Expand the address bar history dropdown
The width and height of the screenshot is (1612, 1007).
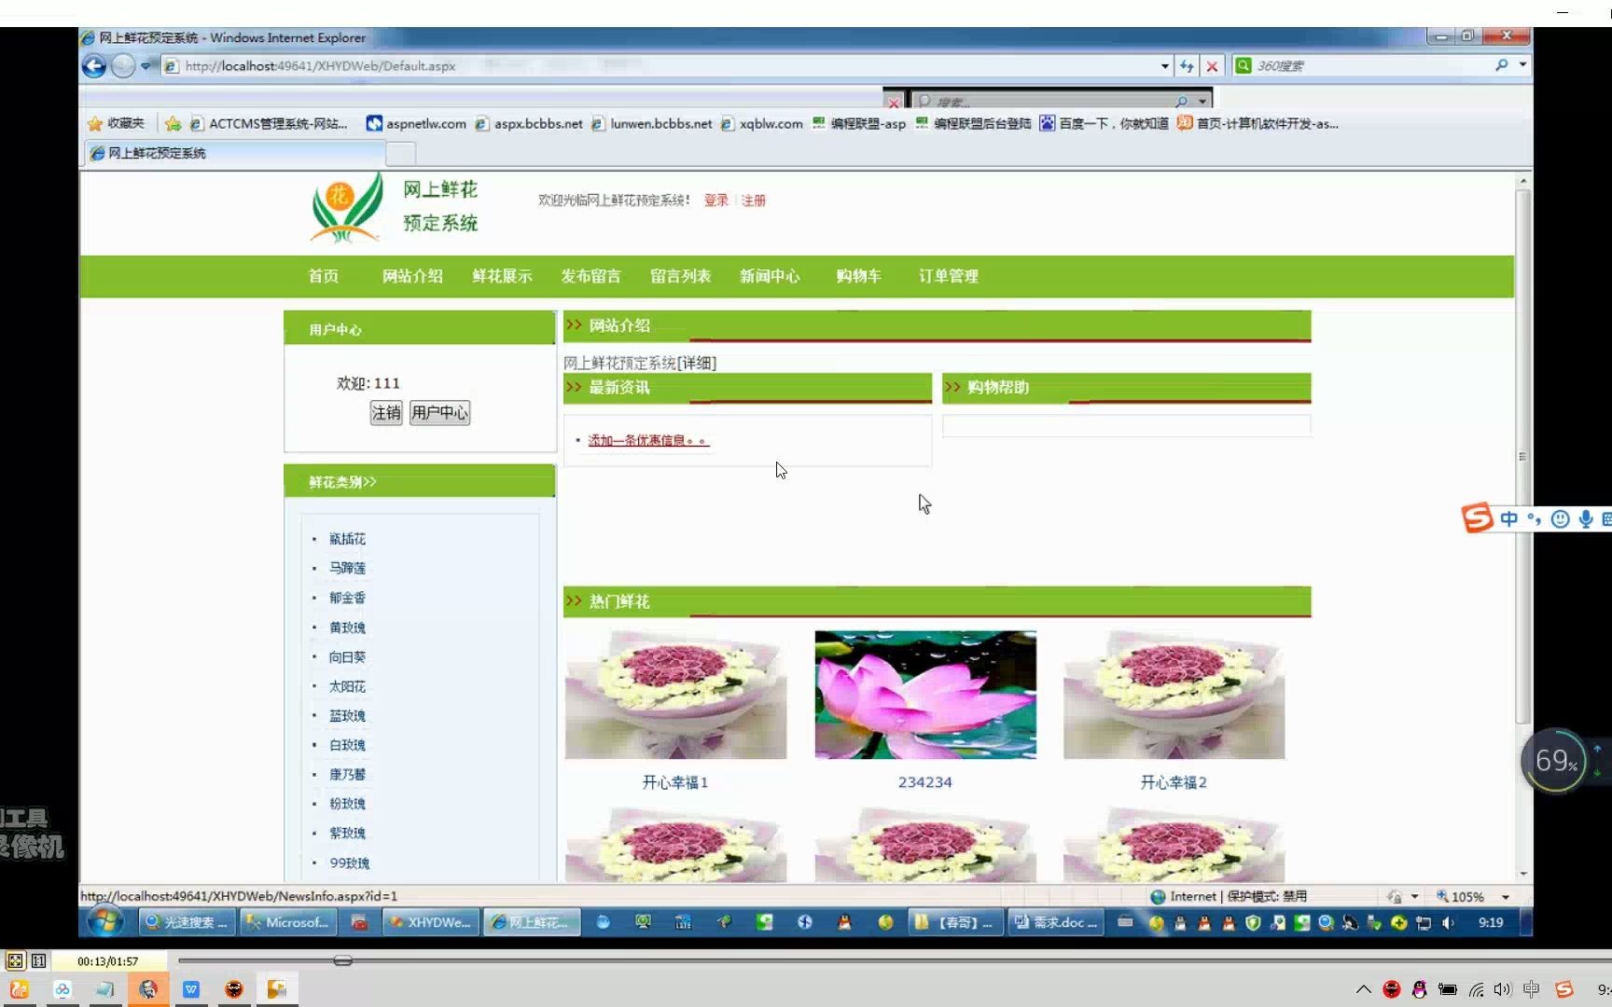pyautogui.click(x=1165, y=66)
